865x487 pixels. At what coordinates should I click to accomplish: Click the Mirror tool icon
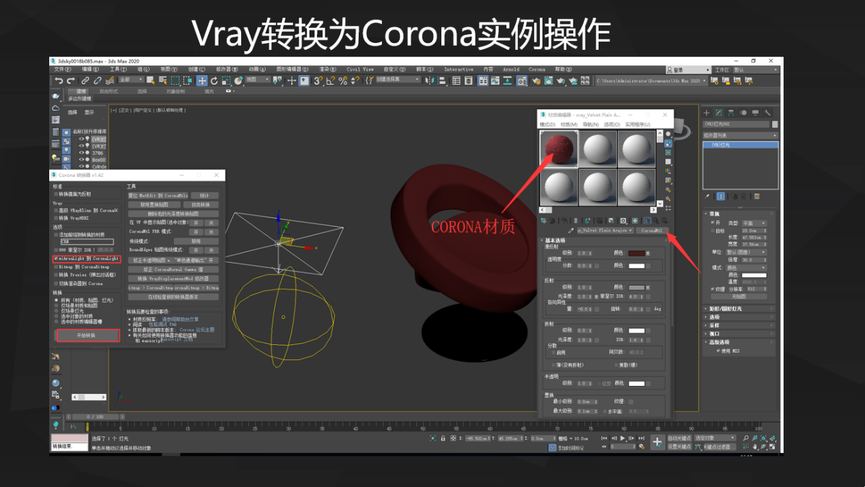click(x=428, y=81)
